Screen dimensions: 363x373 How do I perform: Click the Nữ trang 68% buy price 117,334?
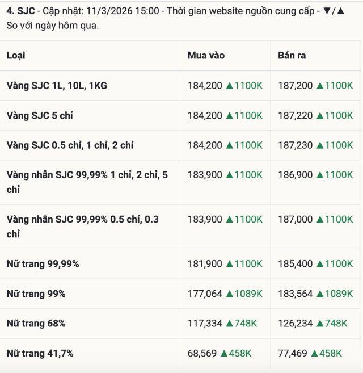[205, 323]
